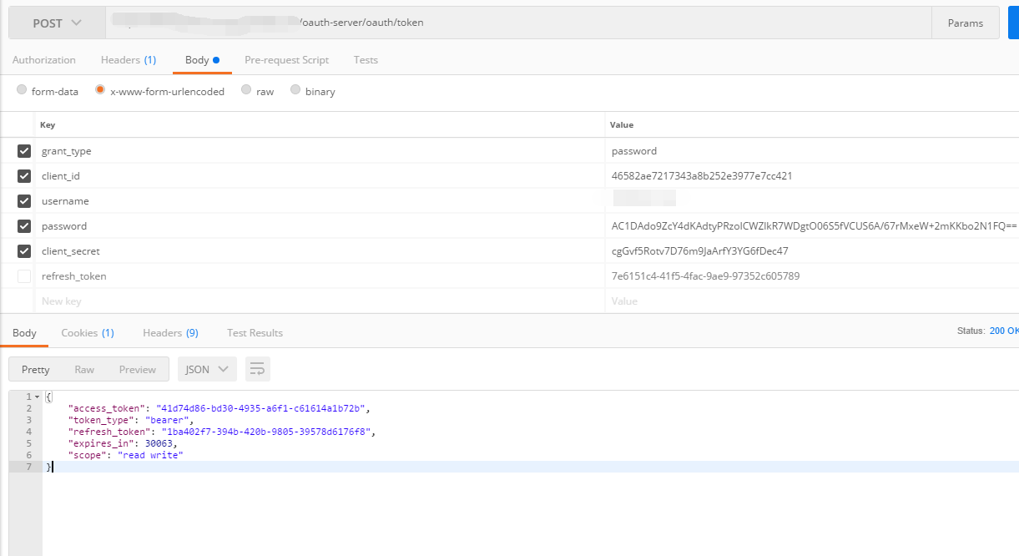Open the POST method dropdown
The width and height of the screenshot is (1019, 556).
(x=57, y=23)
